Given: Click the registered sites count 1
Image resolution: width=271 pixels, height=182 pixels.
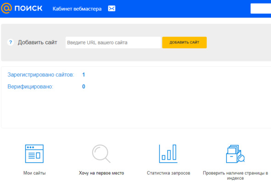Looking at the screenshot, I should (83, 75).
